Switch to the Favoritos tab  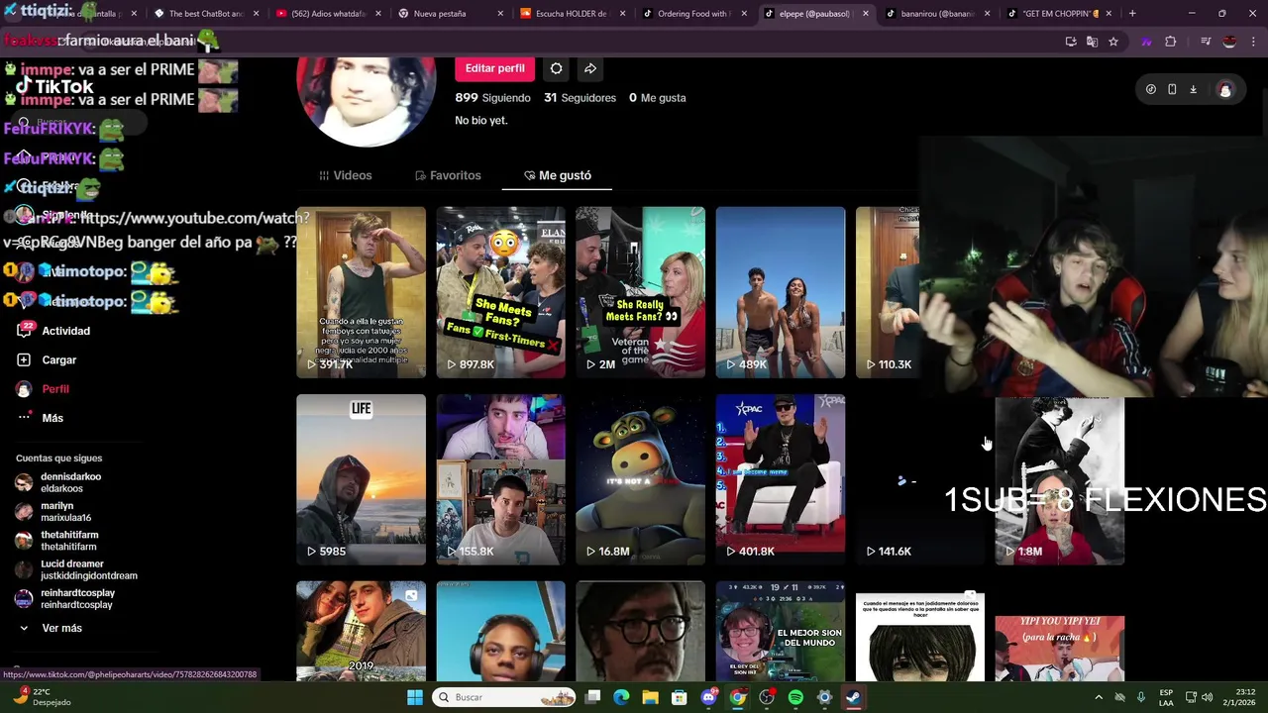click(448, 175)
